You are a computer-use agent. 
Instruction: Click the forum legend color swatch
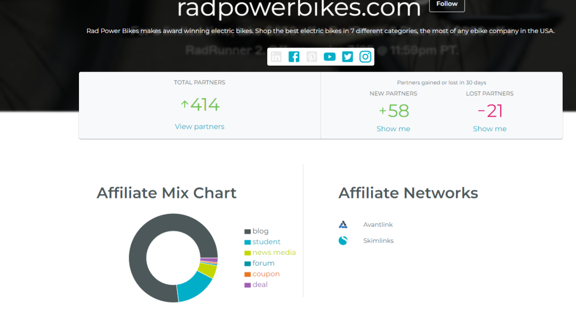(247, 263)
